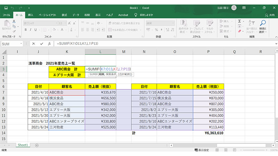The height and width of the screenshot is (156, 278).
Task: Open the number format 通貨 dropdown
Action: (173, 23)
